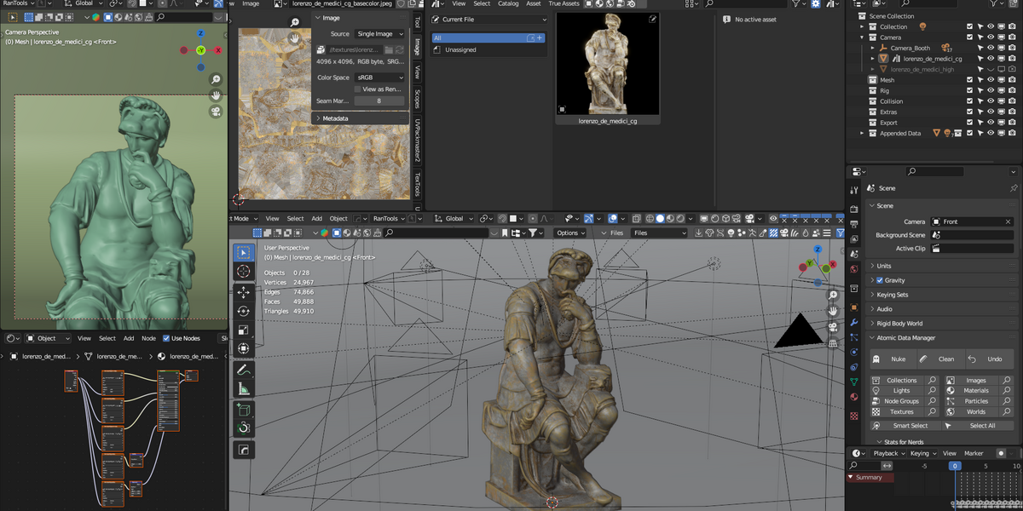Open the Source Single Image dropdown
Viewport: 1023px width, 511px height.
click(379, 34)
